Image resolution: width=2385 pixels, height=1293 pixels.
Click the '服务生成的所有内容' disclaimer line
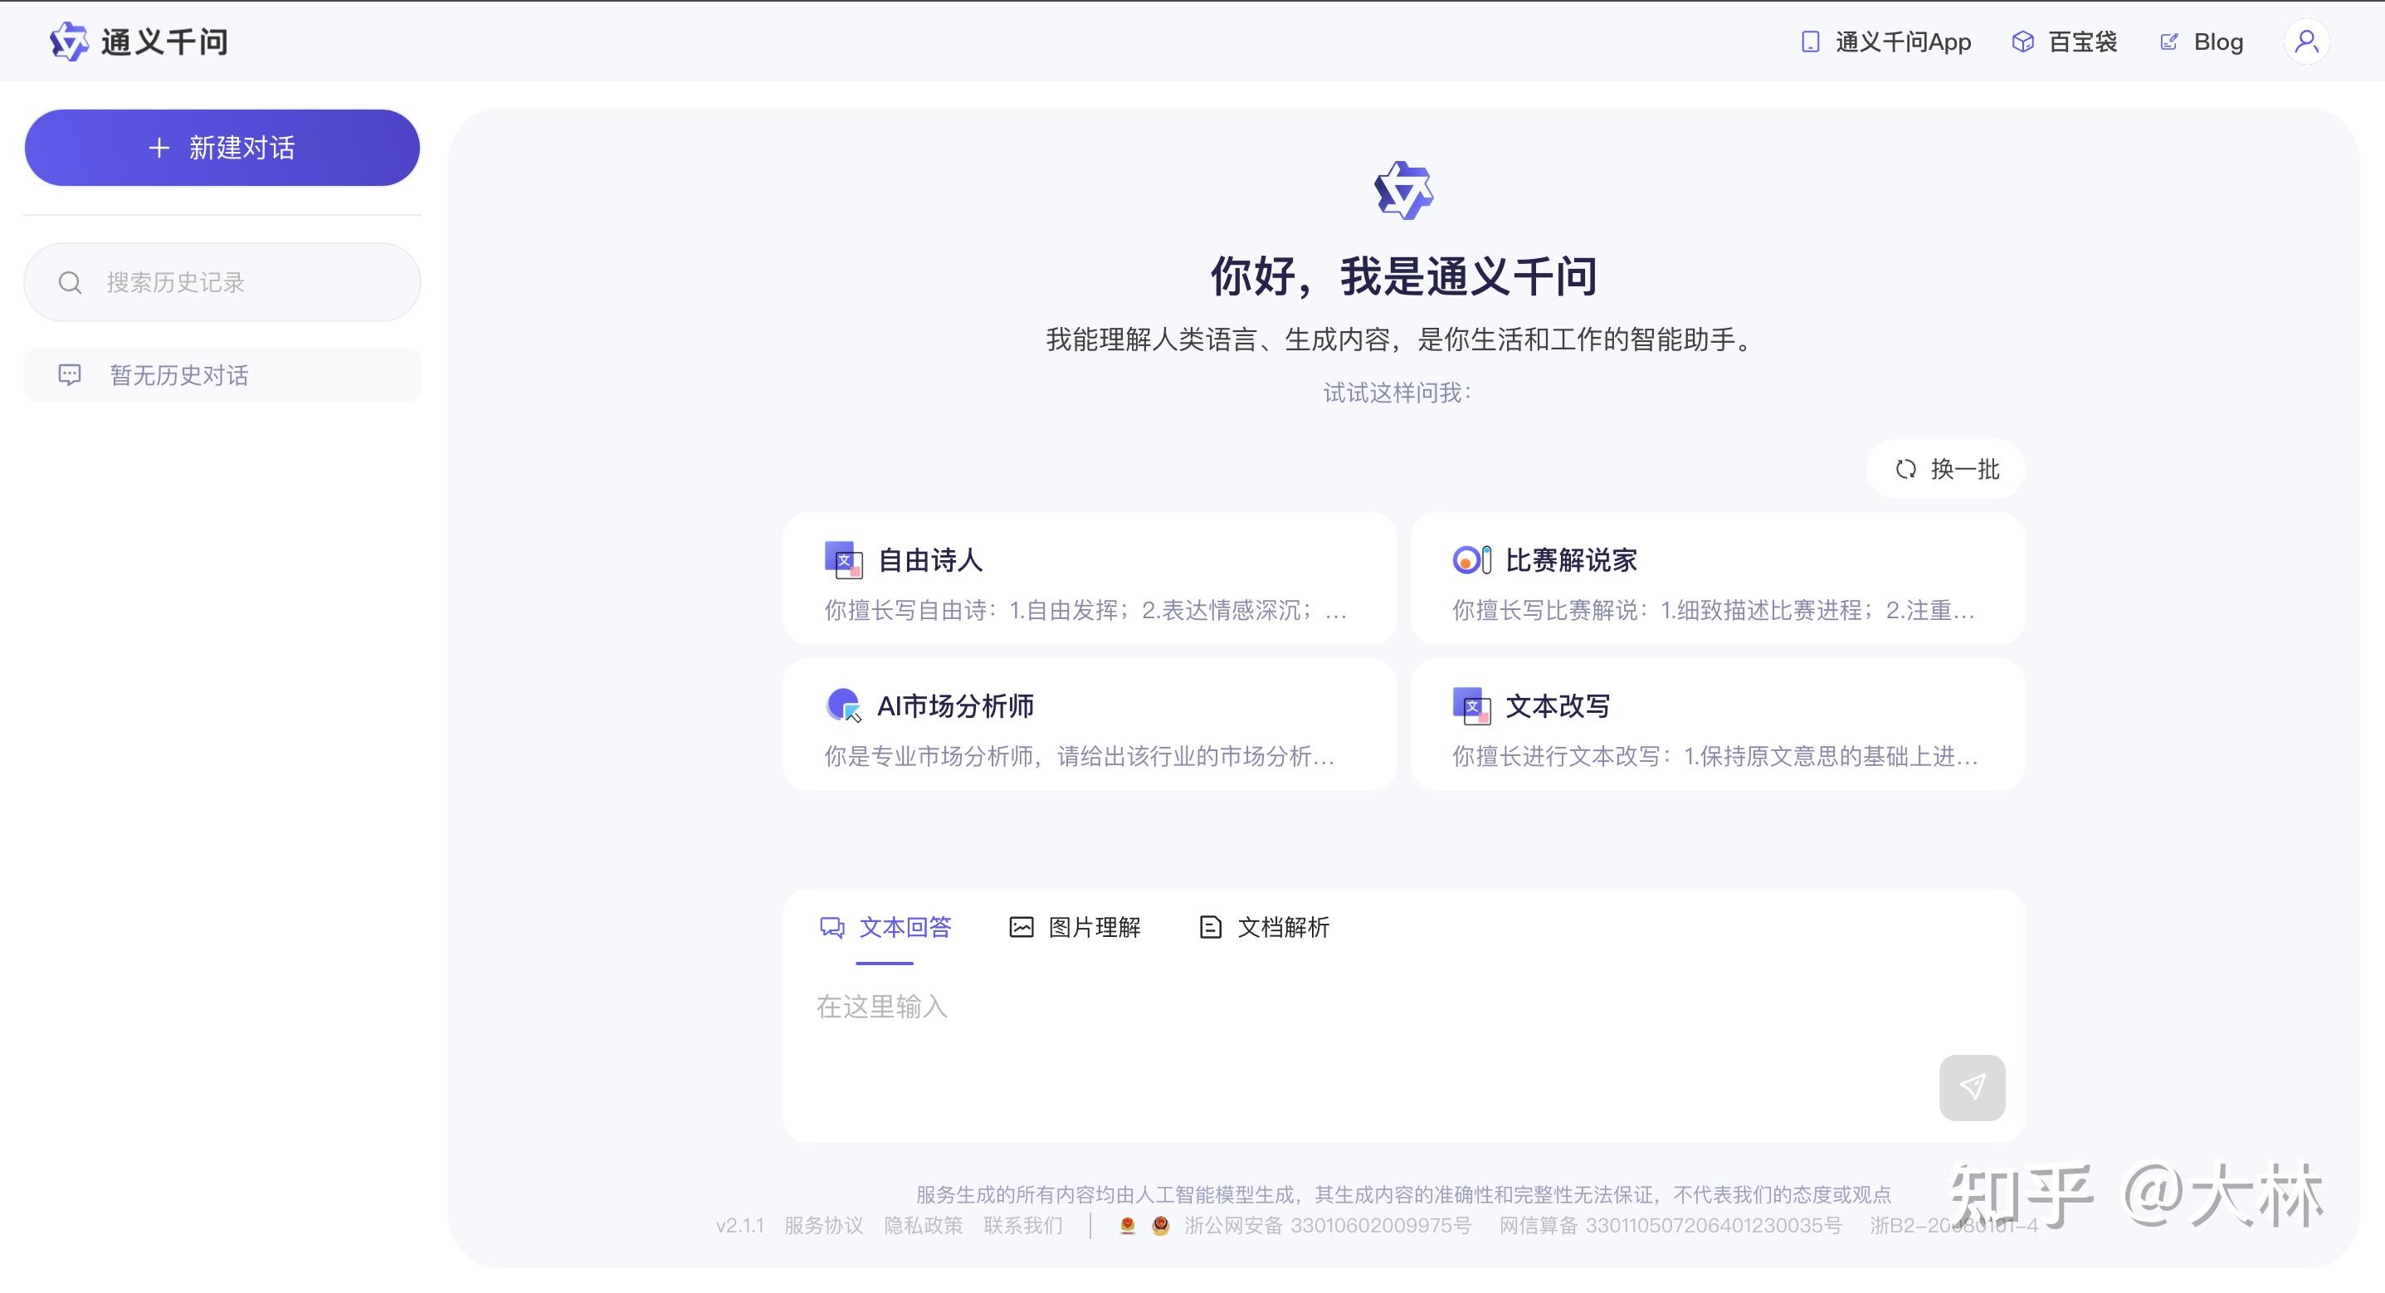(x=1403, y=1194)
